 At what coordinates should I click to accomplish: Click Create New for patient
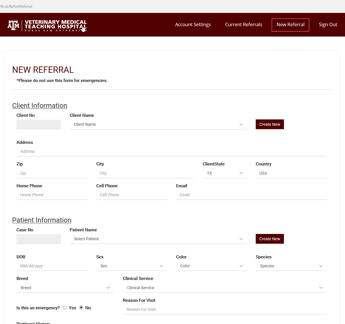(270, 239)
